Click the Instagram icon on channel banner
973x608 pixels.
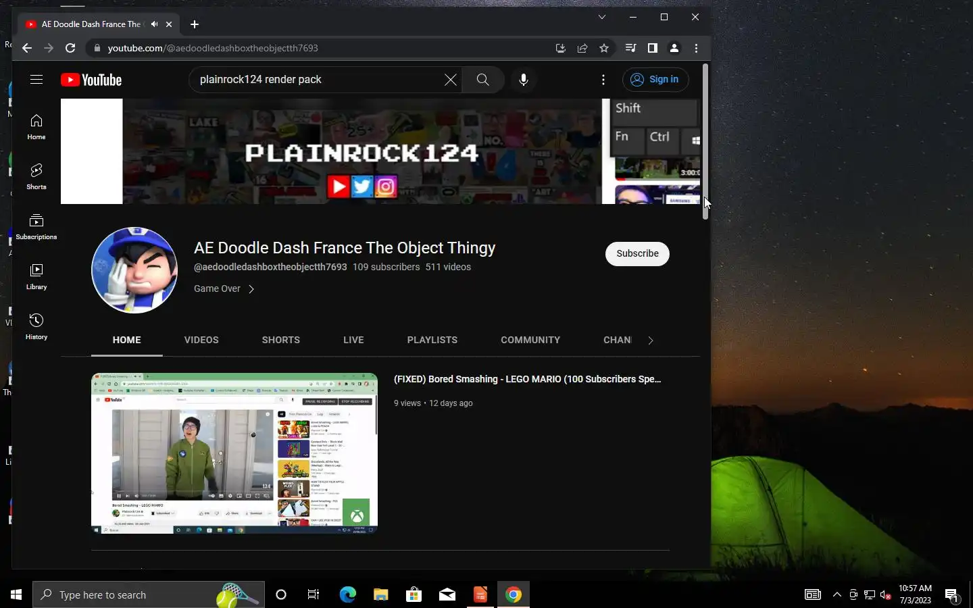click(x=386, y=186)
